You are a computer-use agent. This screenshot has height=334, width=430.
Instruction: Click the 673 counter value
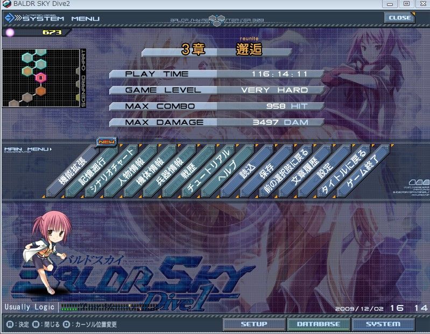[52, 32]
